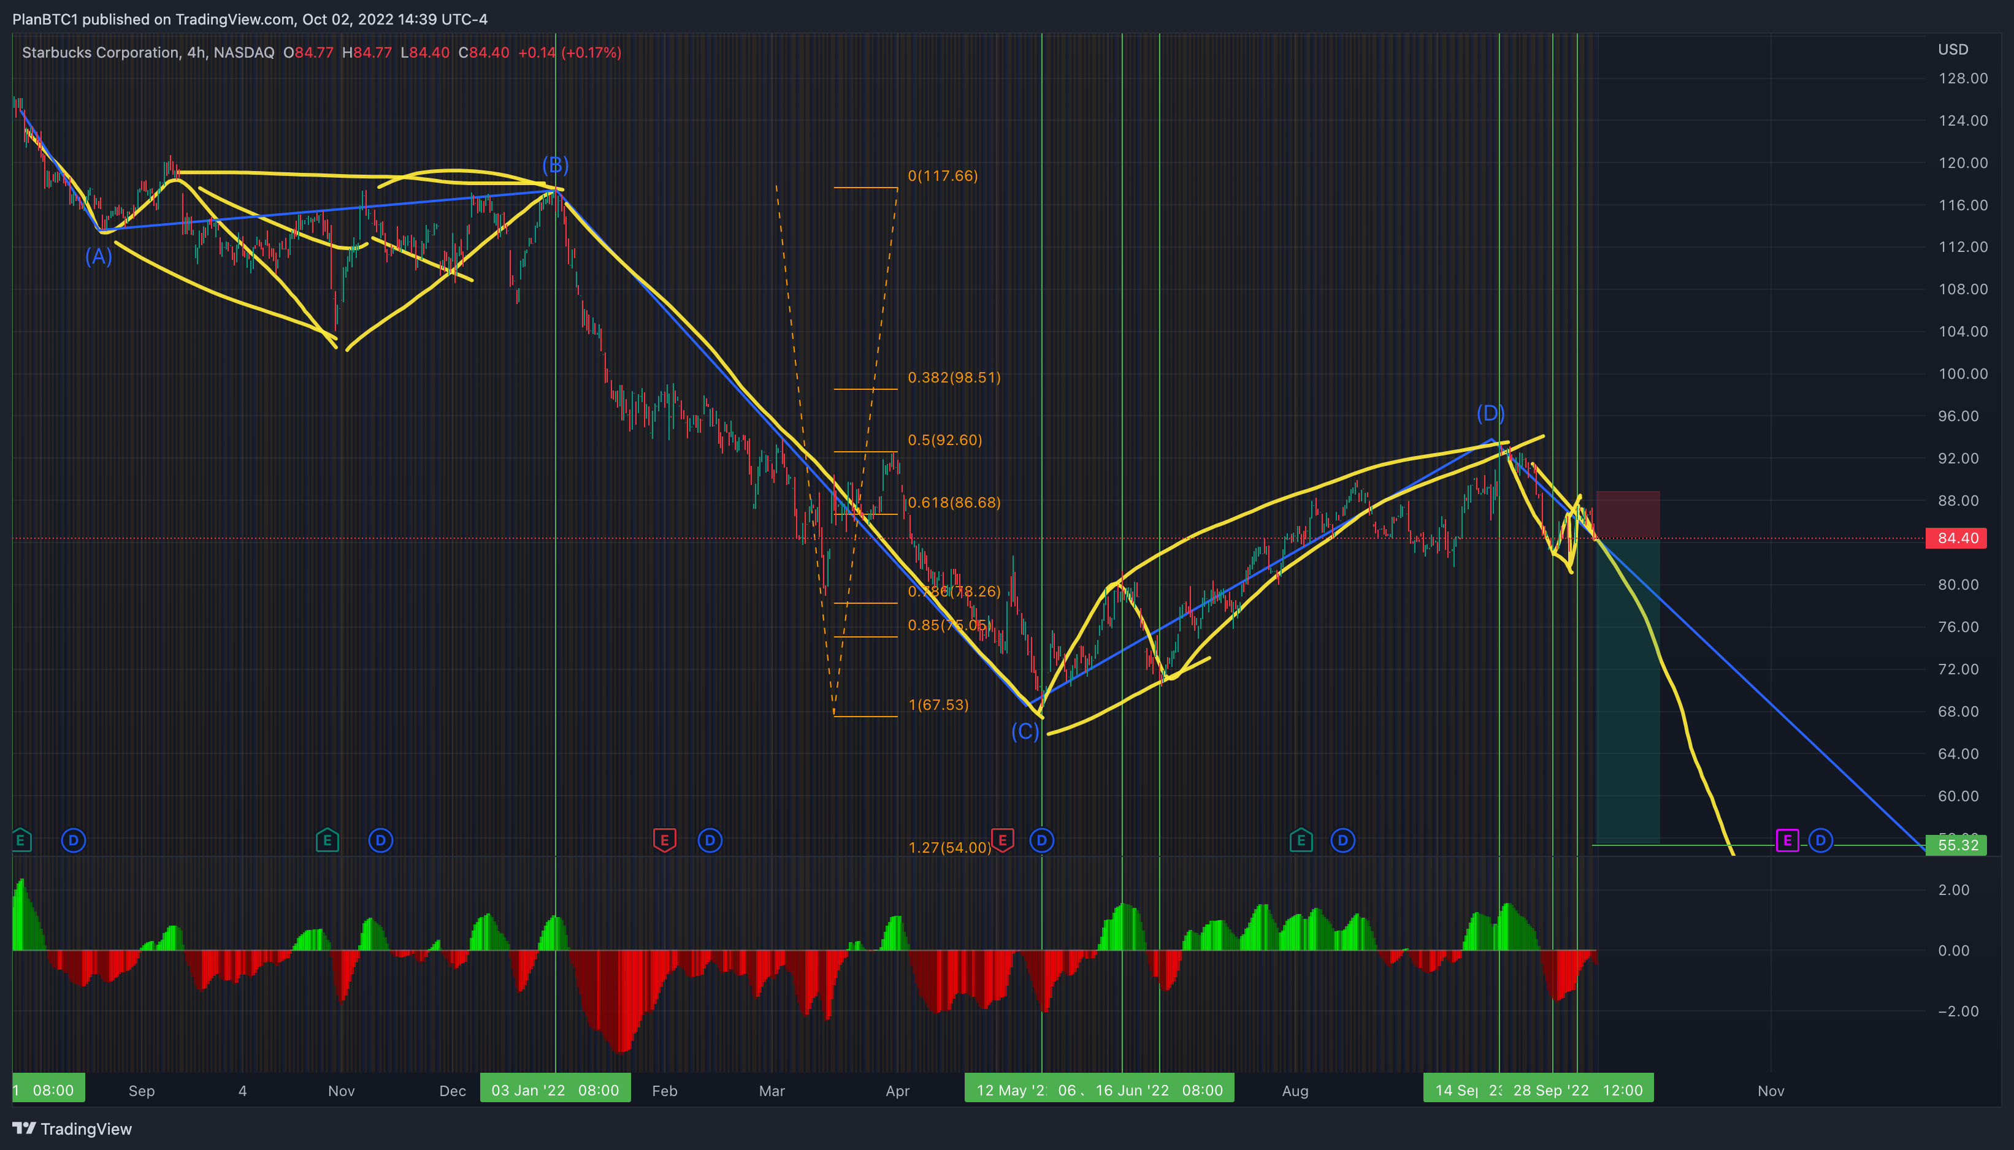
Task: Click the Apr label on time axis
Action: pyautogui.click(x=898, y=1091)
